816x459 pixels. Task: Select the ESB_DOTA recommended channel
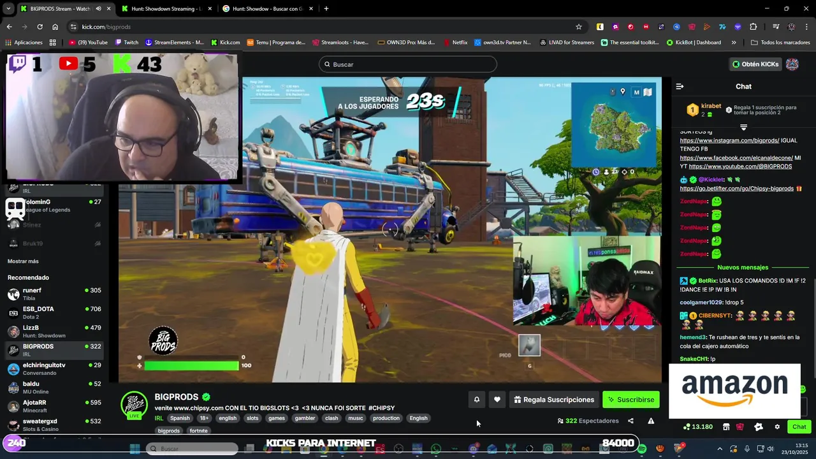pyautogui.click(x=54, y=312)
